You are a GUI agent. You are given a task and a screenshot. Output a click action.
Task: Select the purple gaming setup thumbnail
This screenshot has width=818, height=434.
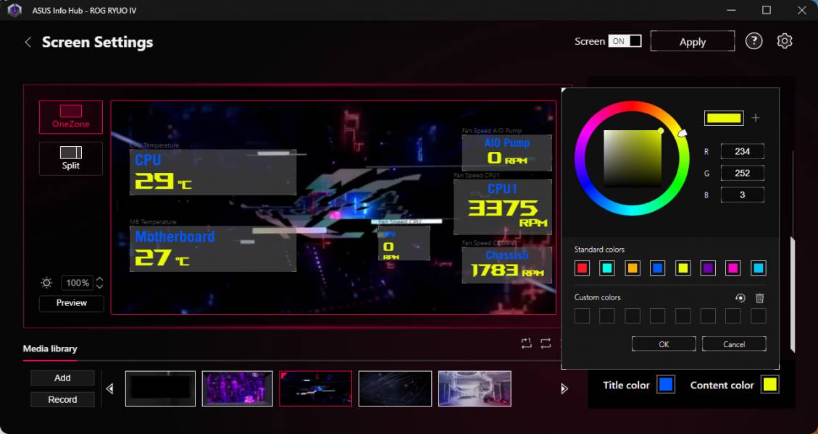237,388
